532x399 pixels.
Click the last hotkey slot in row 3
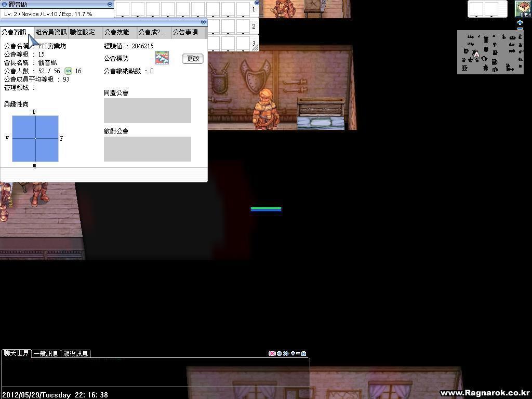pyautogui.click(x=243, y=43)
